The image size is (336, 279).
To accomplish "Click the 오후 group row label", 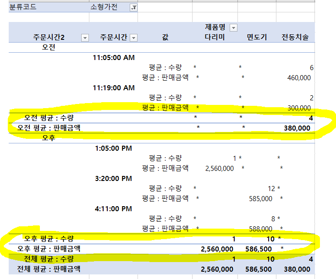I will (49, 137).
